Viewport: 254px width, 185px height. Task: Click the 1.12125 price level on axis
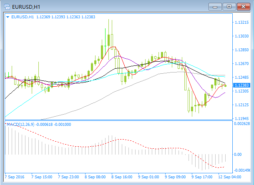coord(241,105)
